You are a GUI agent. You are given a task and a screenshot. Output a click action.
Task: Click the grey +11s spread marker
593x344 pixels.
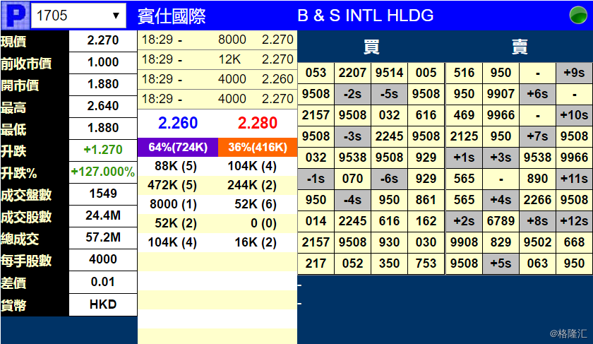click(574, 179)
